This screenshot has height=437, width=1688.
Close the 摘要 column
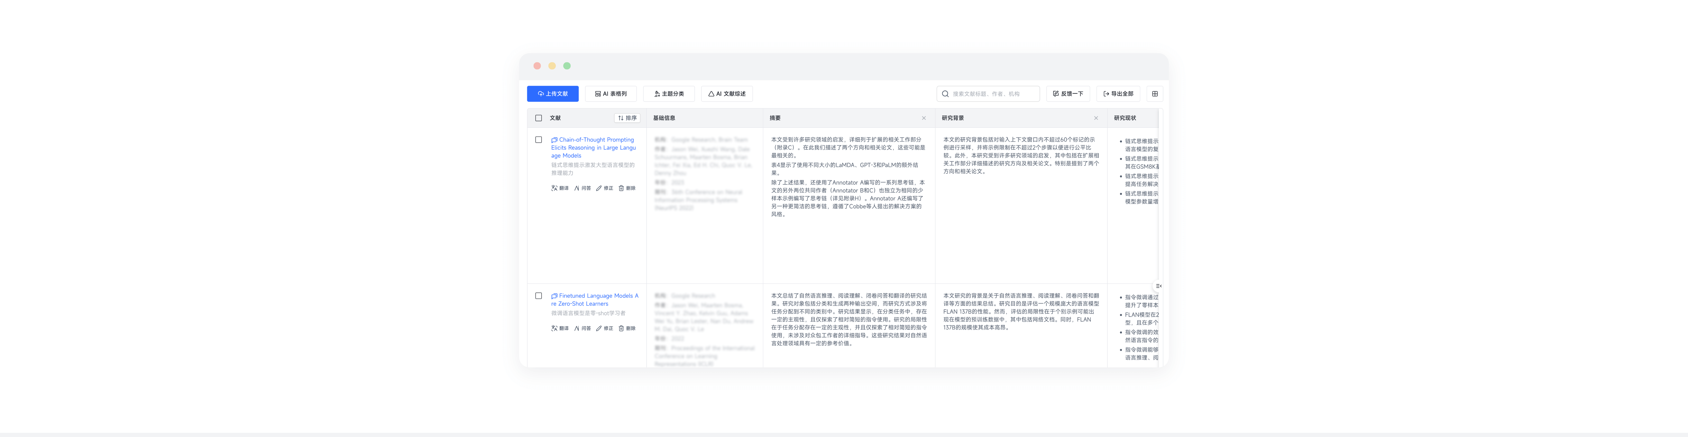click(x=924, y=118)
